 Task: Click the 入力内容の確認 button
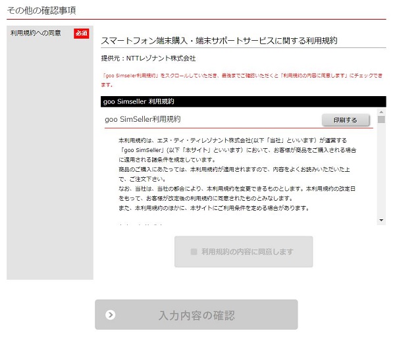coord(196,315)
